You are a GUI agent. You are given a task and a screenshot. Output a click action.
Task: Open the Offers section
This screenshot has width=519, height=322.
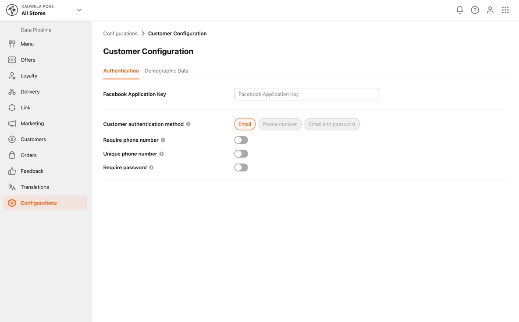point(28,59)
